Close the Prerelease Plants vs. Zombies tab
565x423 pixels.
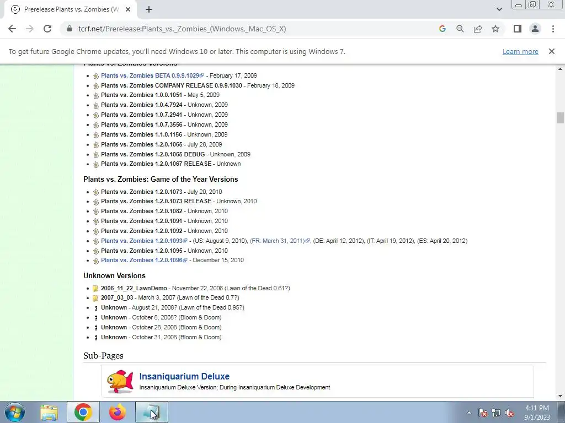coord(128,9)
